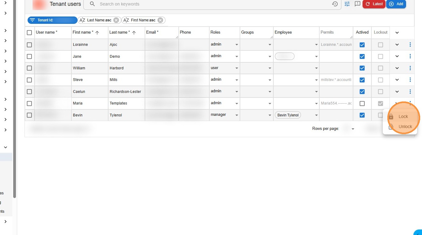This screenshot has width=422, height=235.
Task: Open the filter settings sliders icon
Action: pyautogui.click(x=347, y=4)
